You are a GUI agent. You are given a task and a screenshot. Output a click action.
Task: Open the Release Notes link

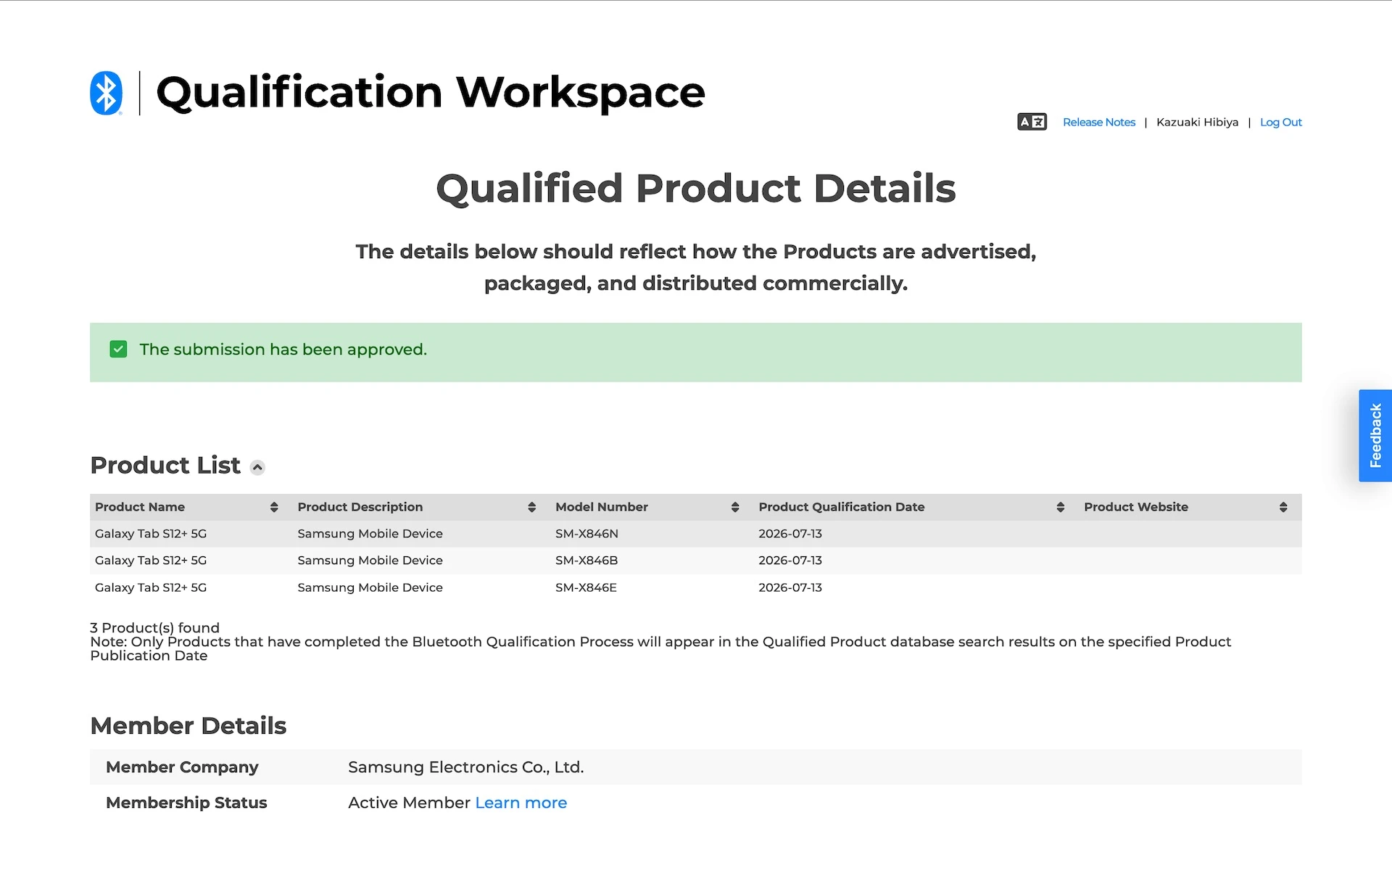point(1098,122)
